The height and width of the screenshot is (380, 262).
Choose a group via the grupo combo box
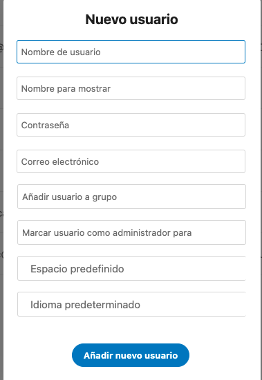click(131, 197)
